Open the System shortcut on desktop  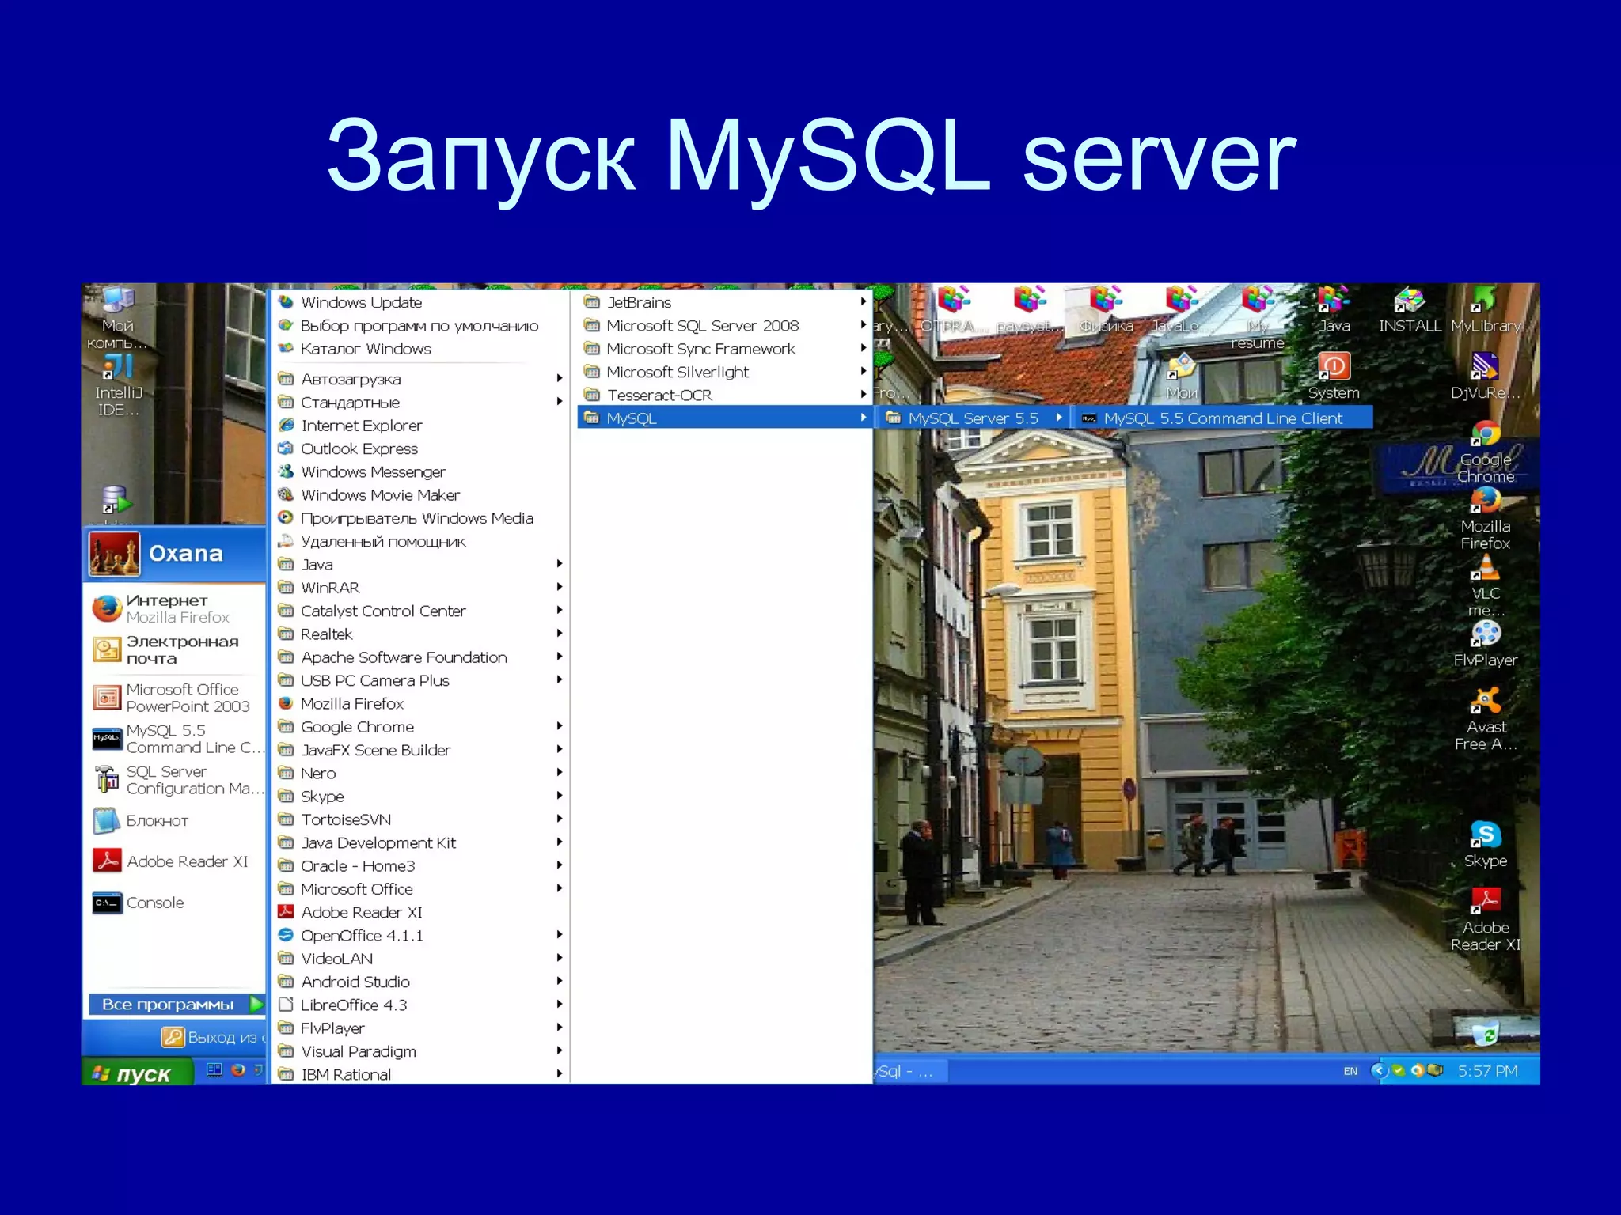pos(1334,376)
